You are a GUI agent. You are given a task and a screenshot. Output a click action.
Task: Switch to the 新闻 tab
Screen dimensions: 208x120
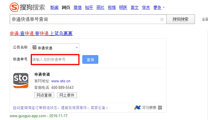(54, 7)
